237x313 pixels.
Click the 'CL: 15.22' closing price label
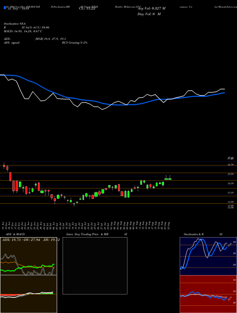click(x=87, y=9)
